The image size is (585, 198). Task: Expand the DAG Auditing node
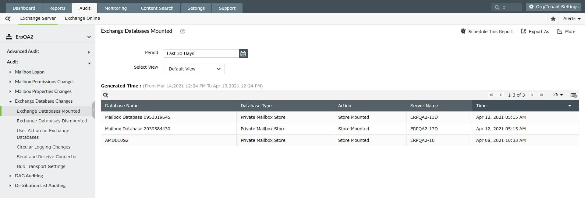pyautogui.click(x=10, y=176)
